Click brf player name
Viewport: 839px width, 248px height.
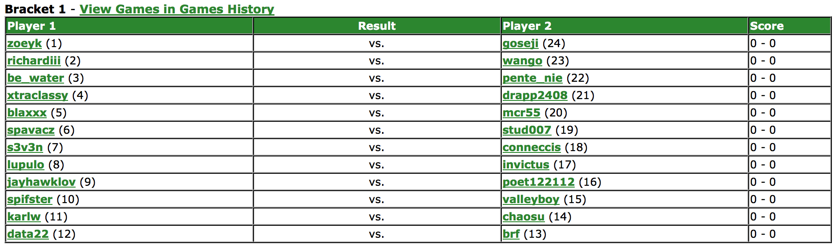(511, 234)
